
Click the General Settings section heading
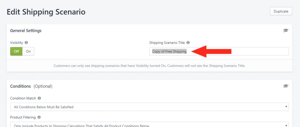click(x=26, y=31)
